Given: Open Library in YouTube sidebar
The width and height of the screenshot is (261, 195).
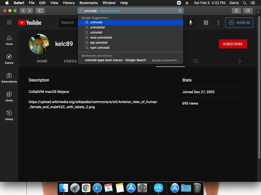Looking at the screenshot, I should (x=9, y=97).
